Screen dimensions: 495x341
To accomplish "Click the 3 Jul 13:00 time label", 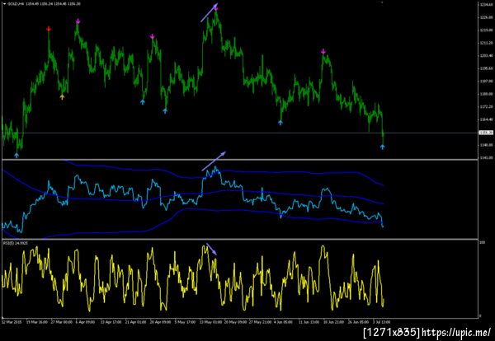I will pos(382,322).
